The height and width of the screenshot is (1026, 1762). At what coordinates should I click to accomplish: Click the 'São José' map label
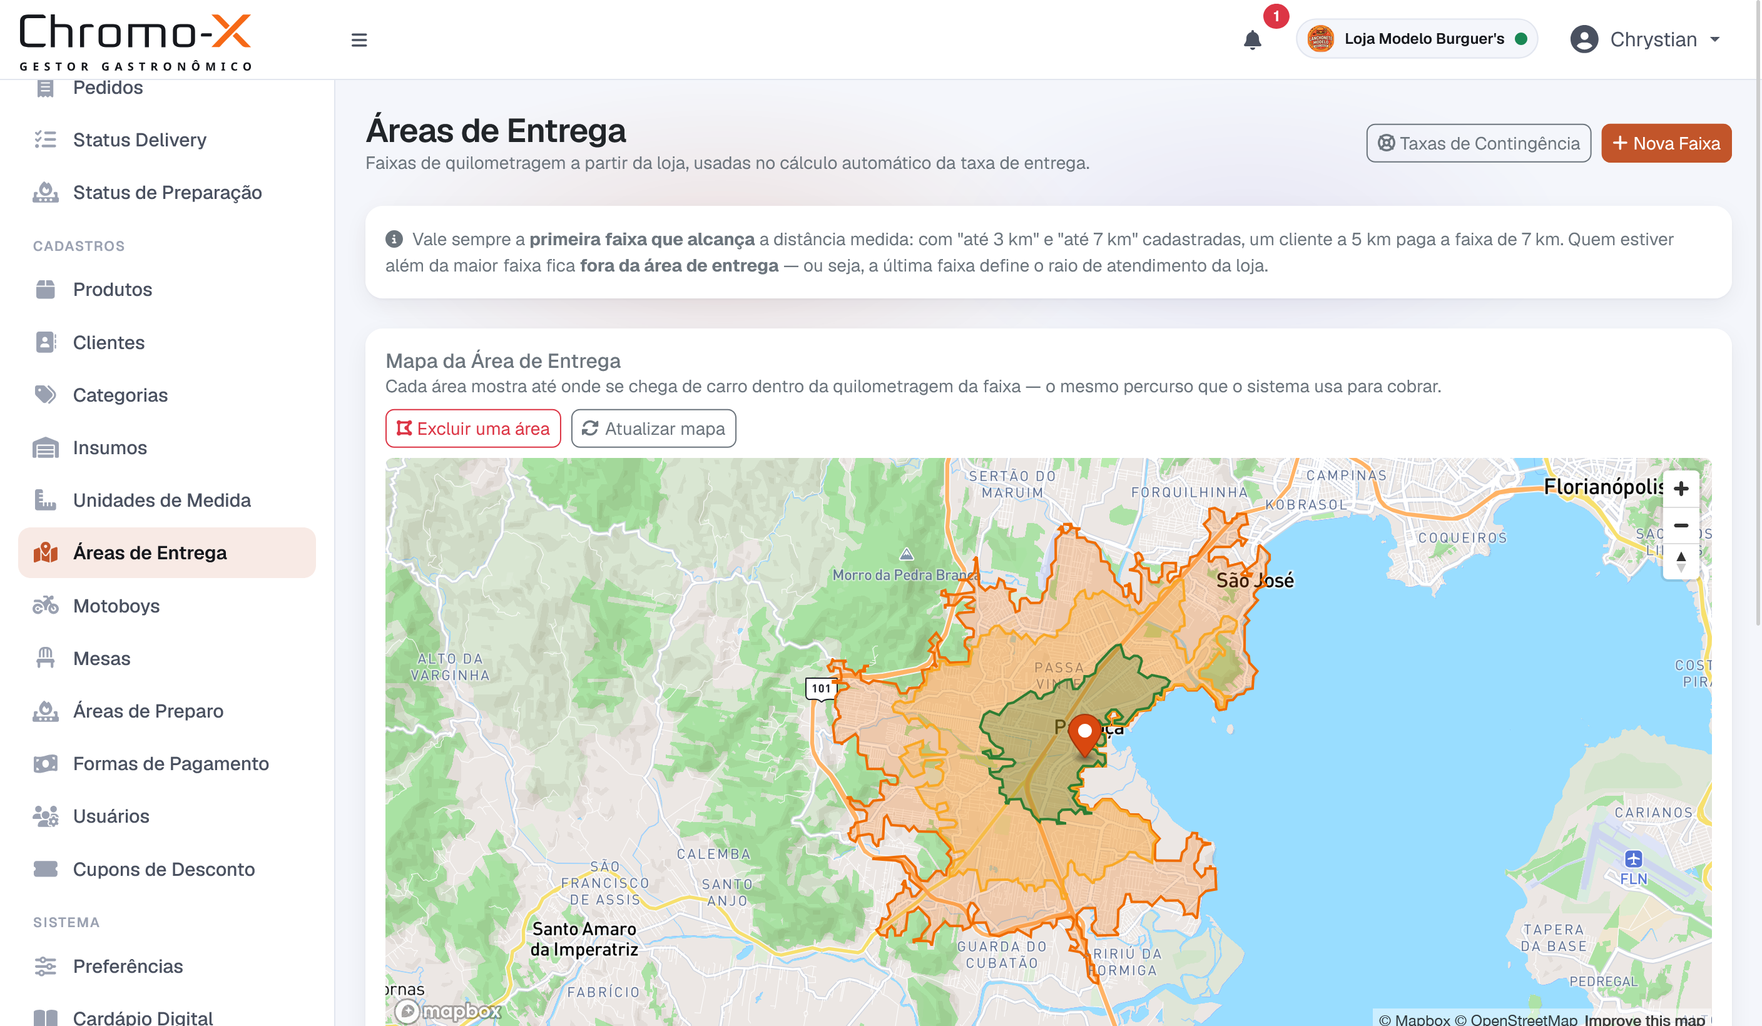(1255, 580)
